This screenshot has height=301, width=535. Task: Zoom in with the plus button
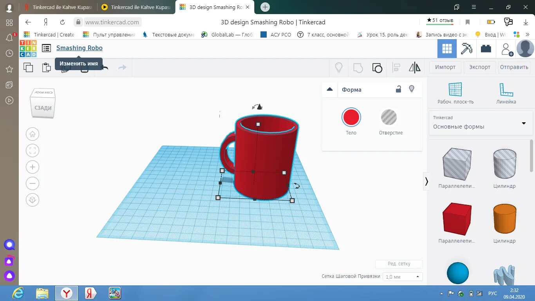(x=33, y=167)
